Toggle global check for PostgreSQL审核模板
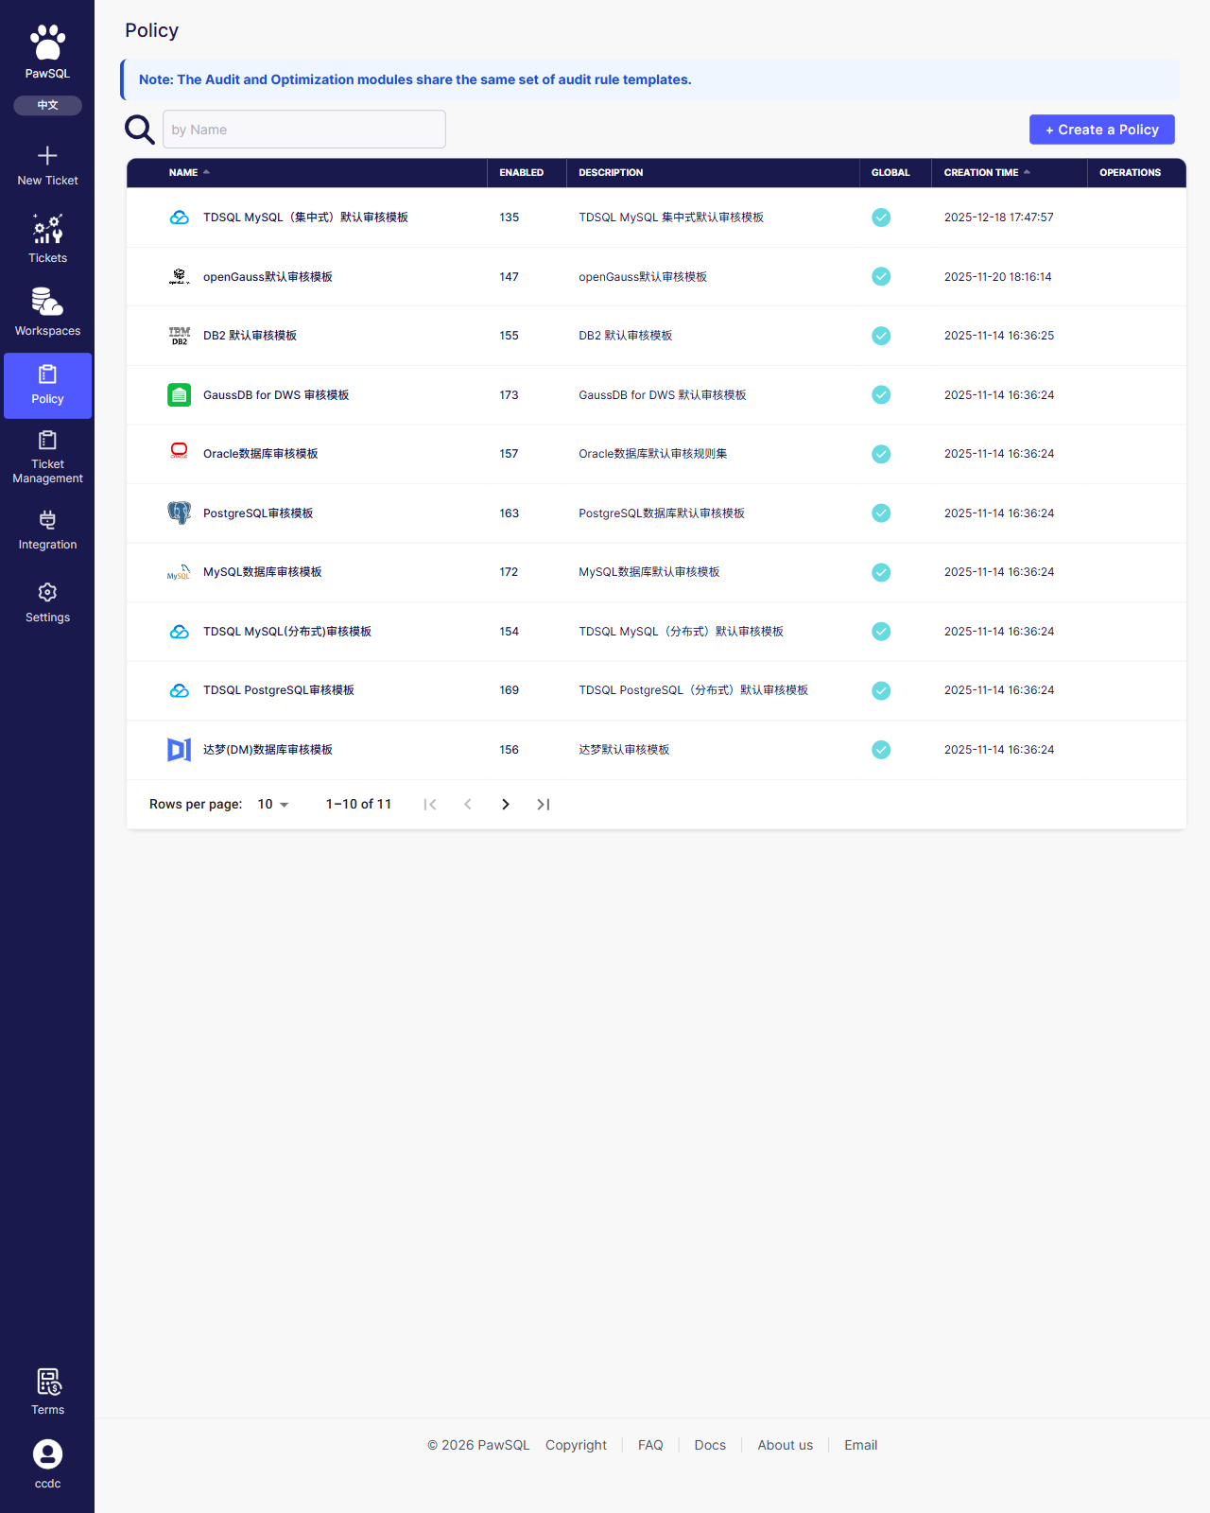Image resolution: width=1210 pixels, height=1513 pixels. (x=881, y=513)
